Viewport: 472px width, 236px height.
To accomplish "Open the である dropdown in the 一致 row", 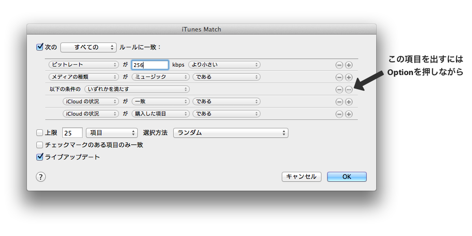I will click(227, 101).
